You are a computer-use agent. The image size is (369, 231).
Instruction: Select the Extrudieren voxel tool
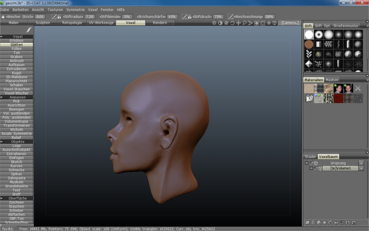click(x=17, y=69)
